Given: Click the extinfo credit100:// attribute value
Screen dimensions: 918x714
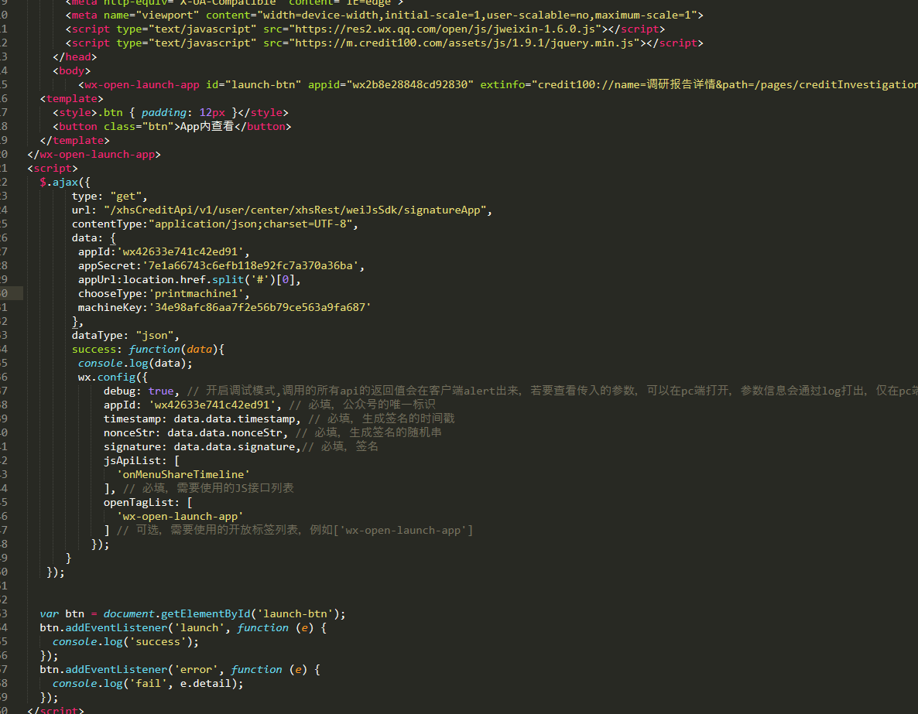Looking at the screenshot, I should pos(724,85).
